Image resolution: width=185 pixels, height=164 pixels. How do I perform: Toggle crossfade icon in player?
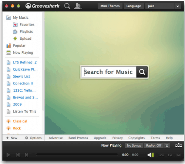[x=178, y=155]
